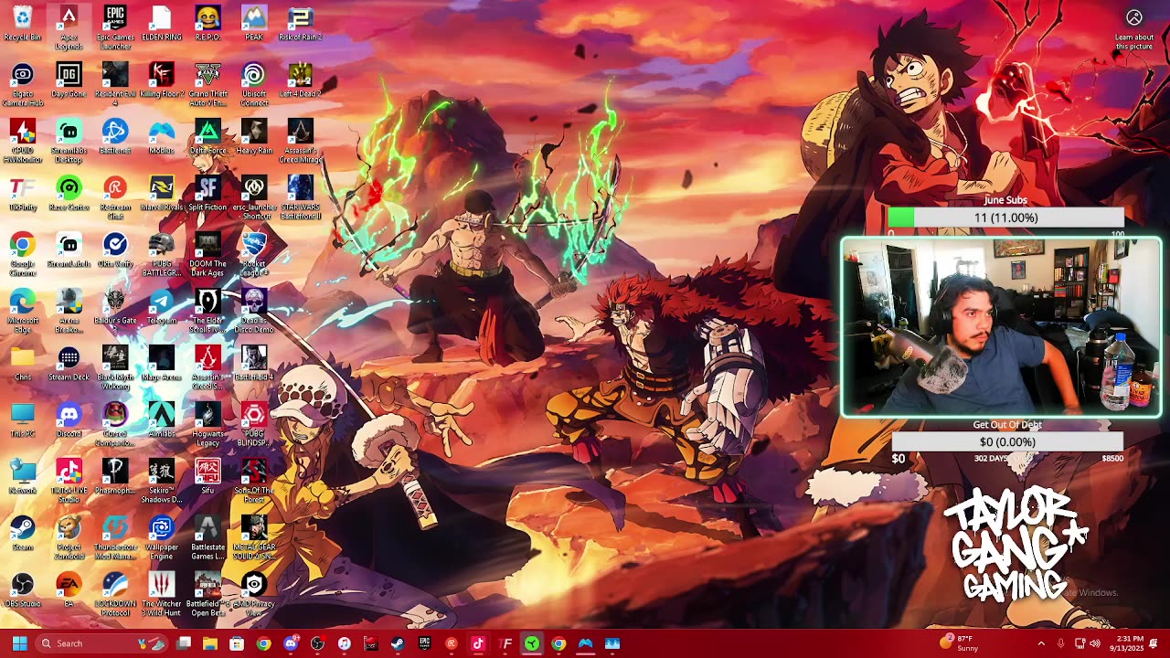Open the Chris folder on desktop
1170x658 pixels.
pyautogui.click(x=23, y=365)
